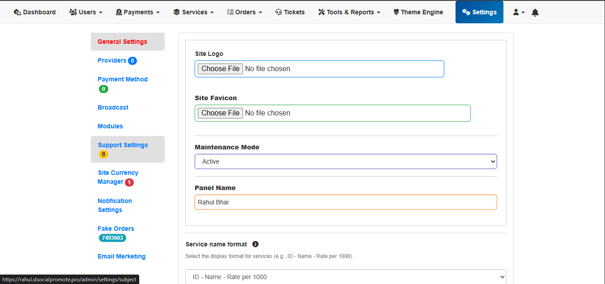Screen dimensions: 605x284
Task: Choose a file for Site Logo
Action: tap(220, 69)
